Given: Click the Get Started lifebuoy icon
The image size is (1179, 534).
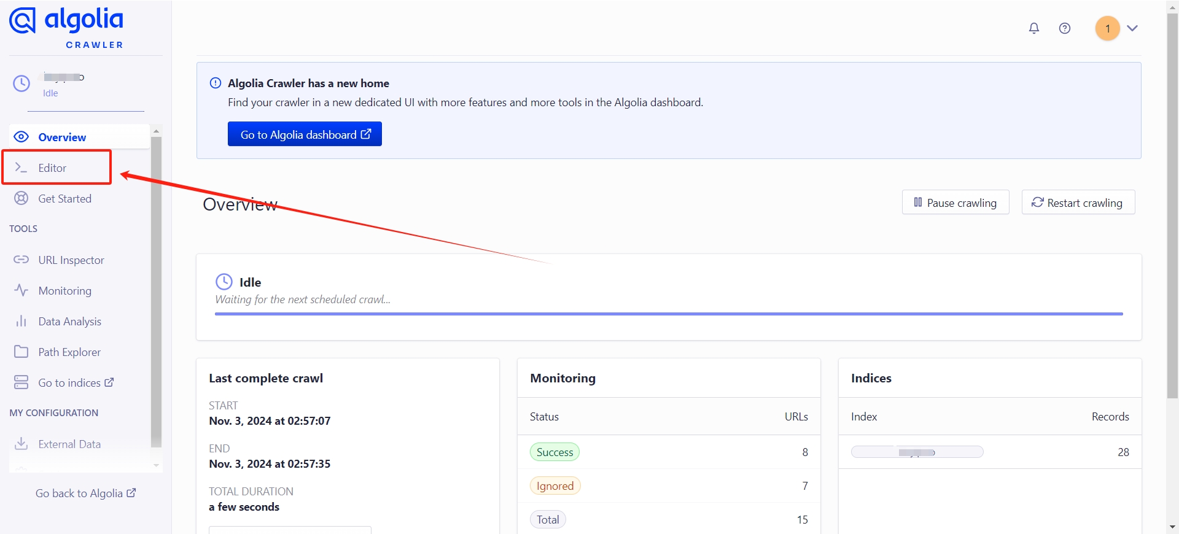Looking at the screenshot, I should click(x=21, y=198).
